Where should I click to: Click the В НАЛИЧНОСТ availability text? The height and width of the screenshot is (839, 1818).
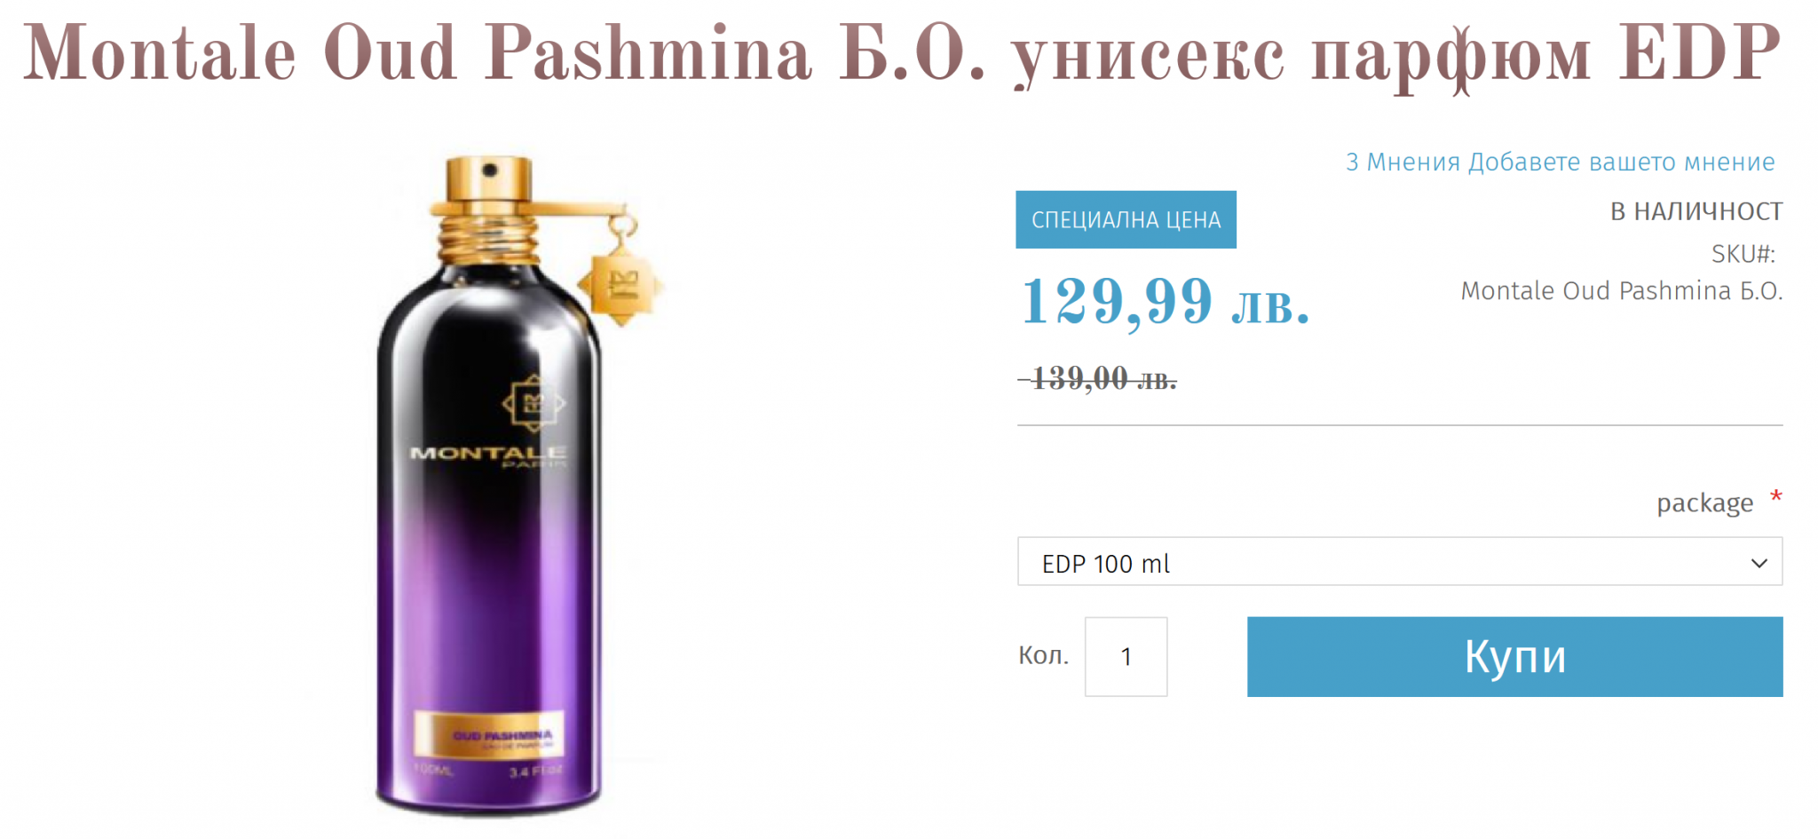(1695, 211)
